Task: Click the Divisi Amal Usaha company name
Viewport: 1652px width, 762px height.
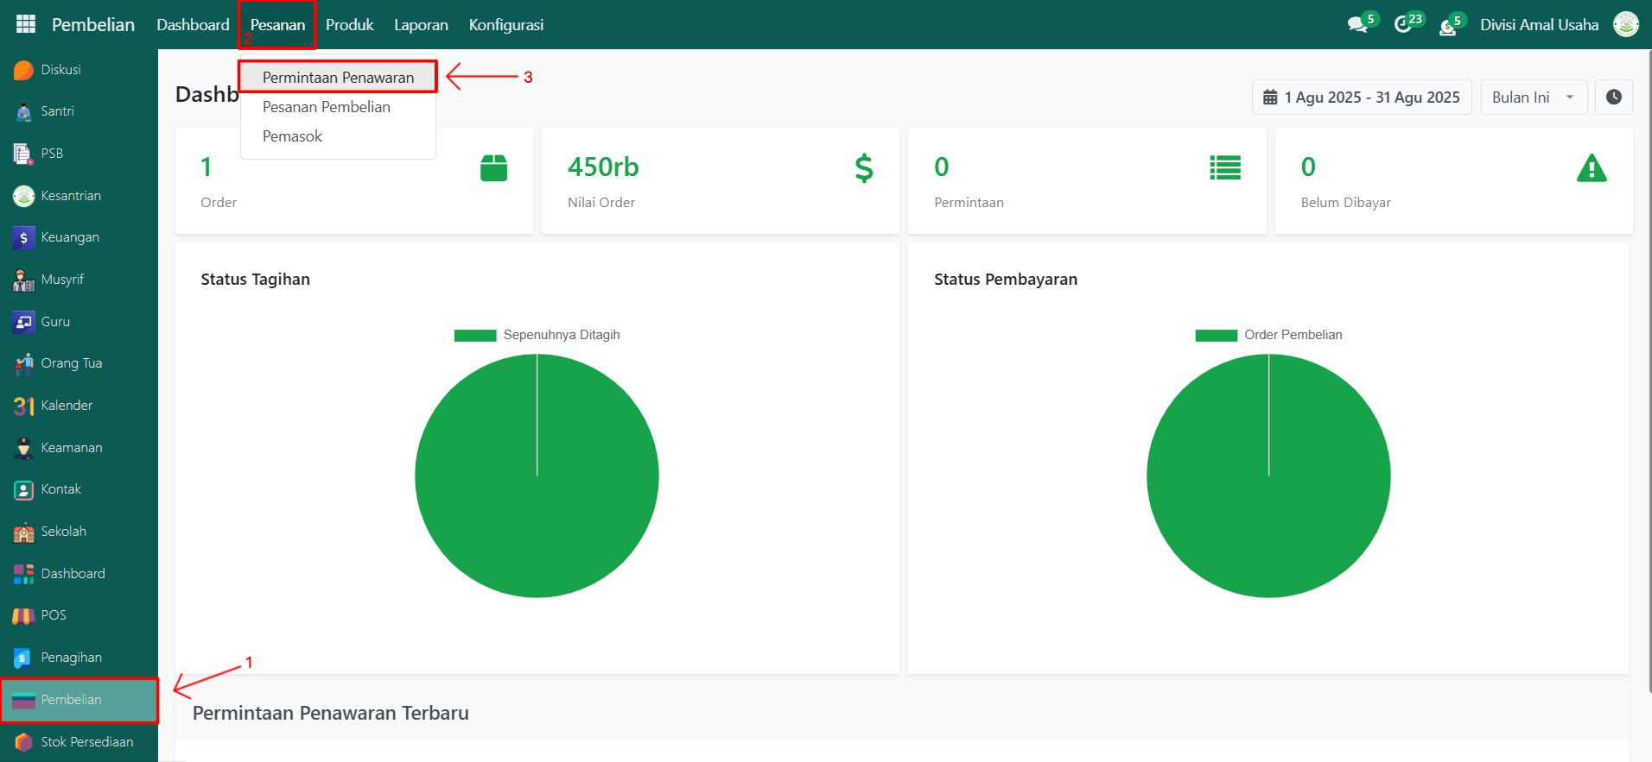Action: tap(1539, 25)
